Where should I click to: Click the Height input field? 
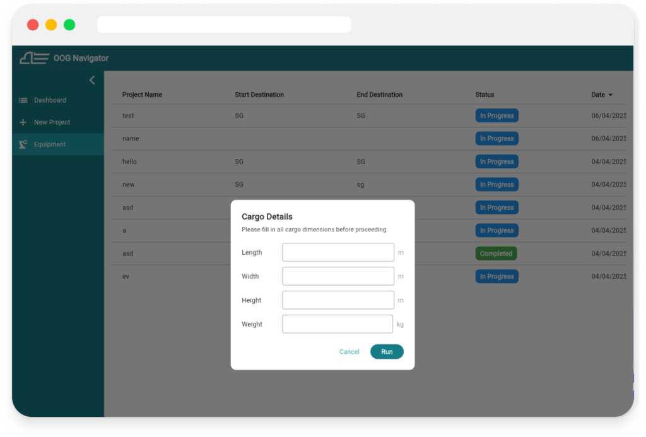point(338,300)
